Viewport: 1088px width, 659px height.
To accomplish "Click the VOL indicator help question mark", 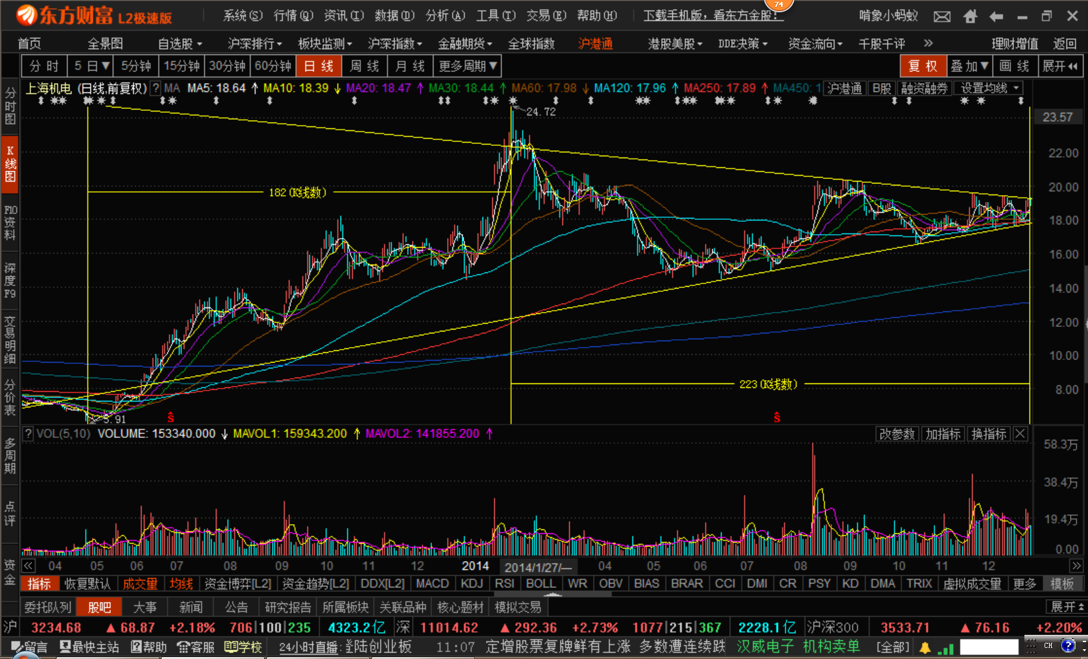I will pyautogui.click(x=28, y=433).
